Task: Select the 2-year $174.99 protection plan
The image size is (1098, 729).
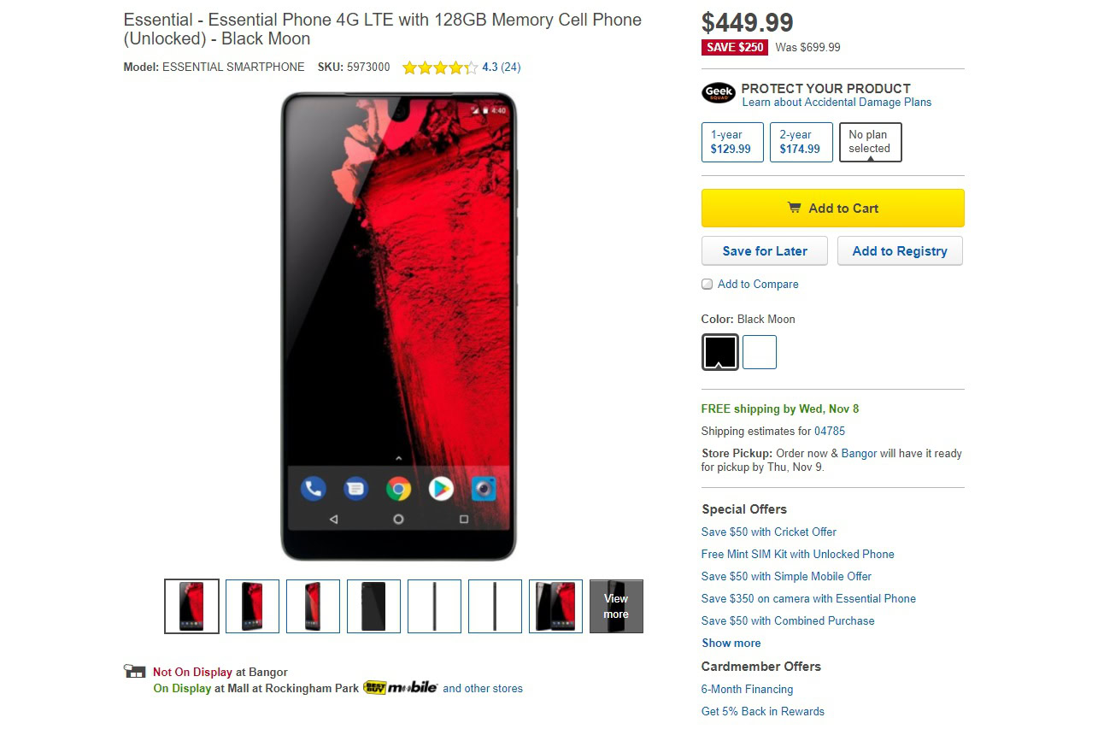Action: tap(801, 142)
